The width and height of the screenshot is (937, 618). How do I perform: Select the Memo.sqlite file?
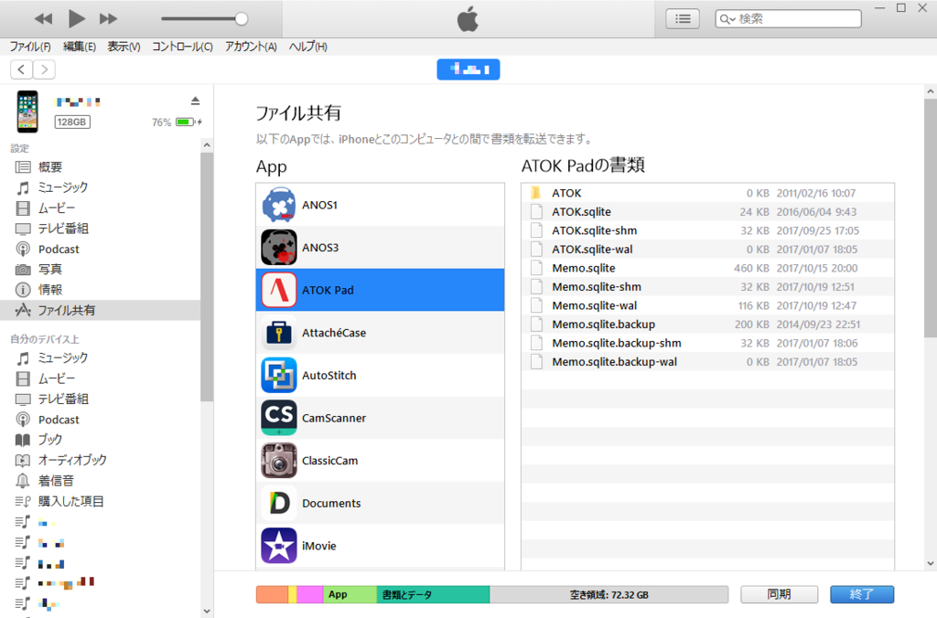pos(707,268)
